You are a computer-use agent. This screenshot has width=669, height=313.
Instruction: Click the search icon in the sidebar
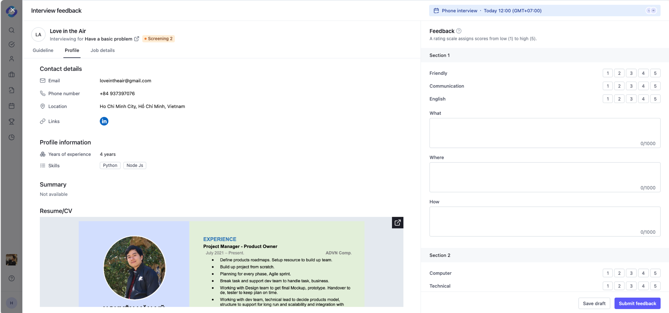(12, 30)
